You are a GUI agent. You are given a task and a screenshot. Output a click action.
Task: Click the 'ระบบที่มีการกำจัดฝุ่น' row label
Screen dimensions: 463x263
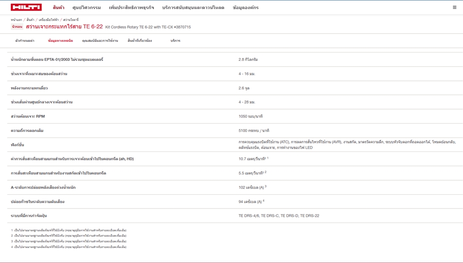coord(29,216)
